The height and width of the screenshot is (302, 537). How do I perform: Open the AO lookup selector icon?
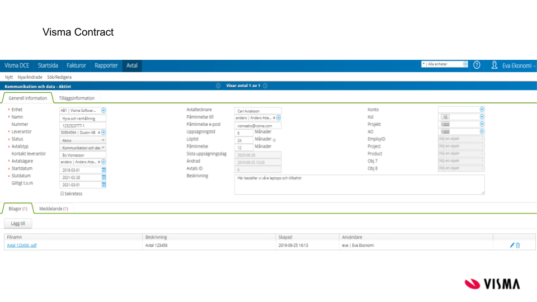click(x=482, y=131)
